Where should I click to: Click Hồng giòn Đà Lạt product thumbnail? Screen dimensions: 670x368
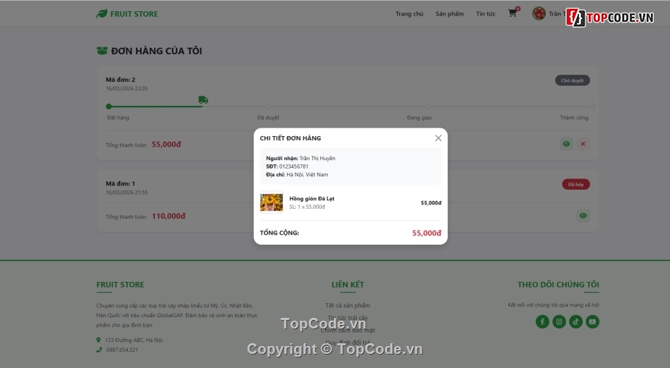coord(272,202)
